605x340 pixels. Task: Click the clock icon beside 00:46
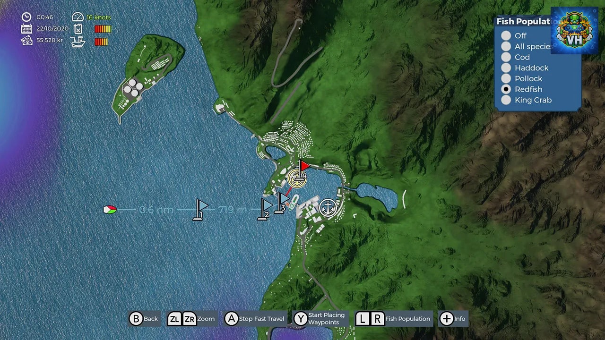[x=26, y=17]
